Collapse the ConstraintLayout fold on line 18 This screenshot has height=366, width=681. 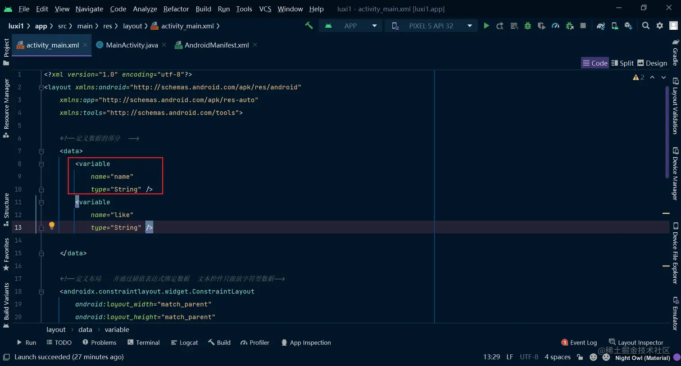coord(41,292)
